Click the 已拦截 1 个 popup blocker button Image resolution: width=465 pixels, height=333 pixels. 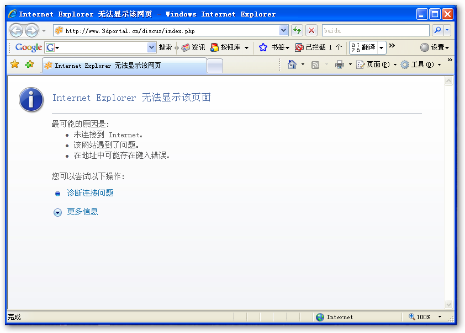click(319, 47)
